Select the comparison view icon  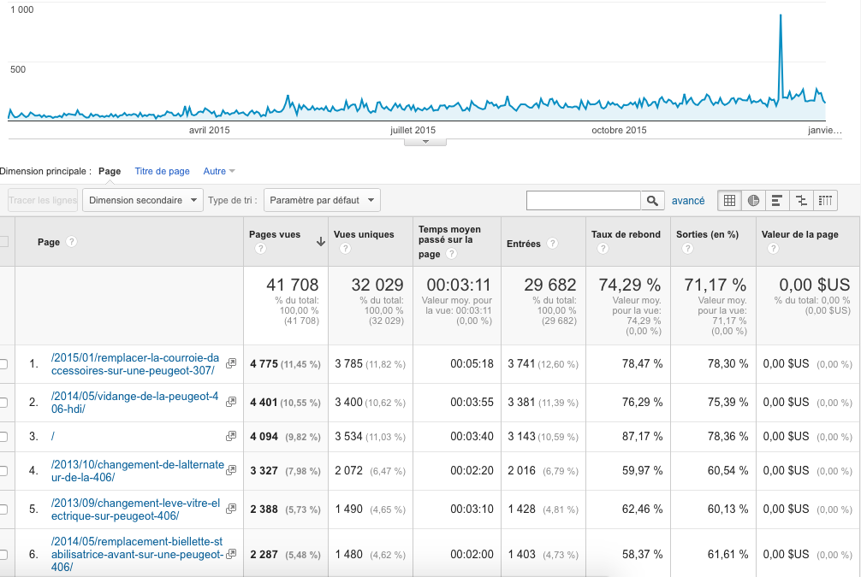[x=801, y=201]
